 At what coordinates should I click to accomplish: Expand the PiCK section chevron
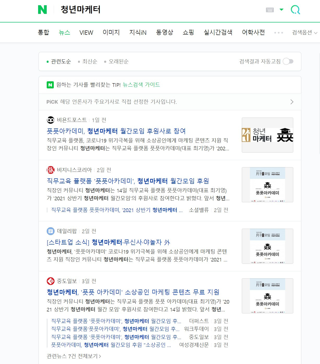coord(292,102)
